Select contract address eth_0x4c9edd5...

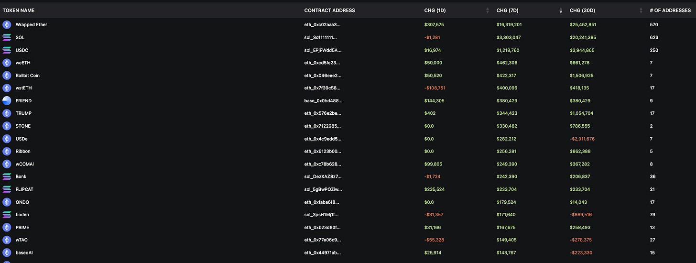pyautogui.click(x=323, y=139)
